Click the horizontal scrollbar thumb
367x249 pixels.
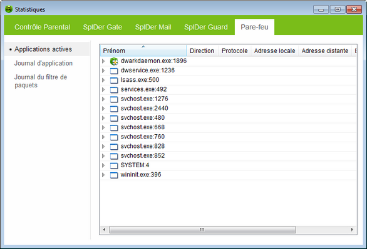coord(202,230)
